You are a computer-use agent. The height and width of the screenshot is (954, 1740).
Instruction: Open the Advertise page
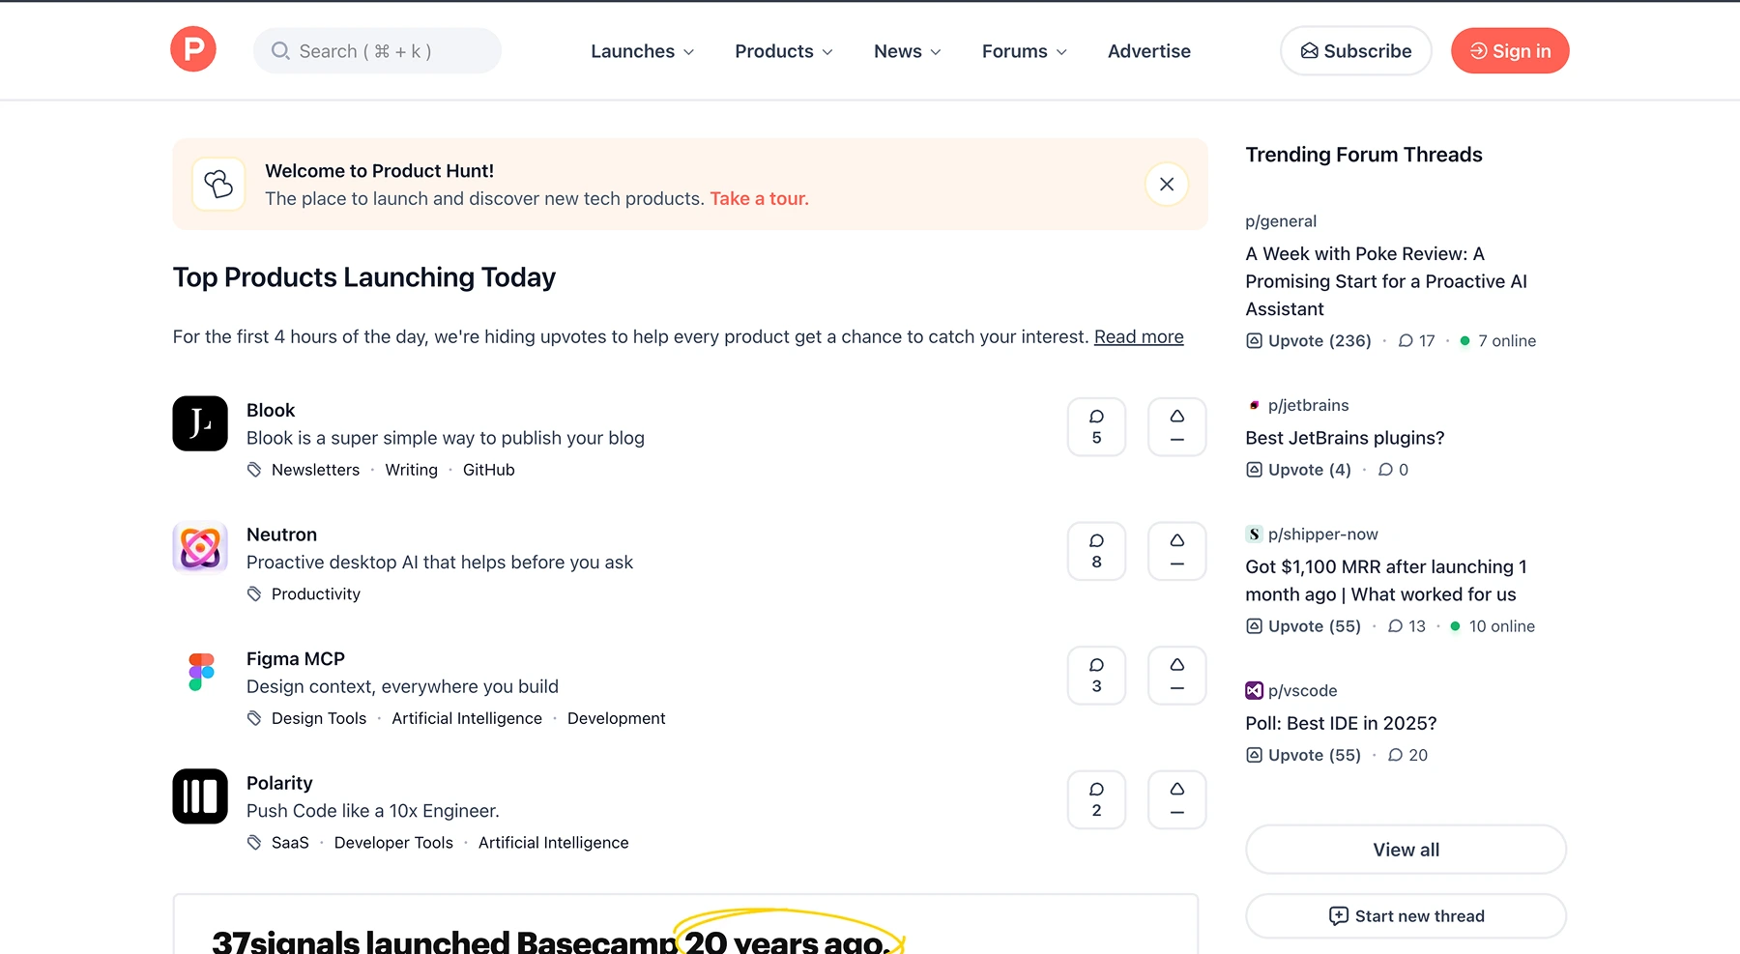tap(1148, 50)
